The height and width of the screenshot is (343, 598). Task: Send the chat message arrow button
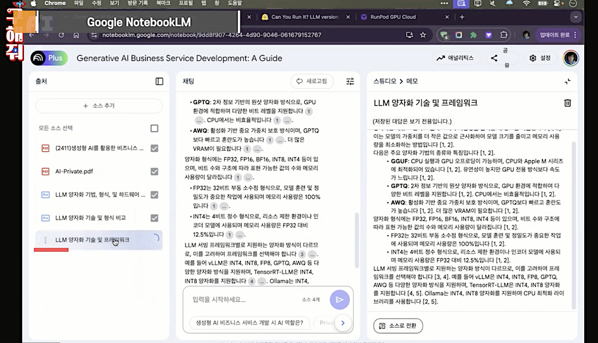pos(340,299)
